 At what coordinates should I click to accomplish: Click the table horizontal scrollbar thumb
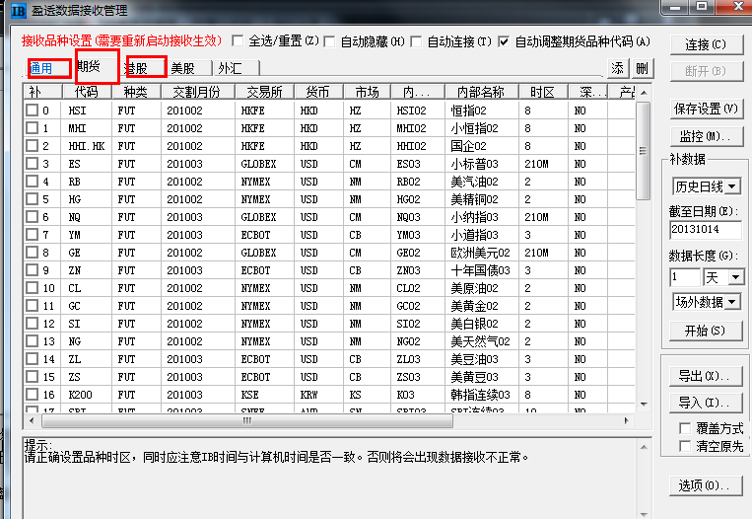tap(247, 421)
